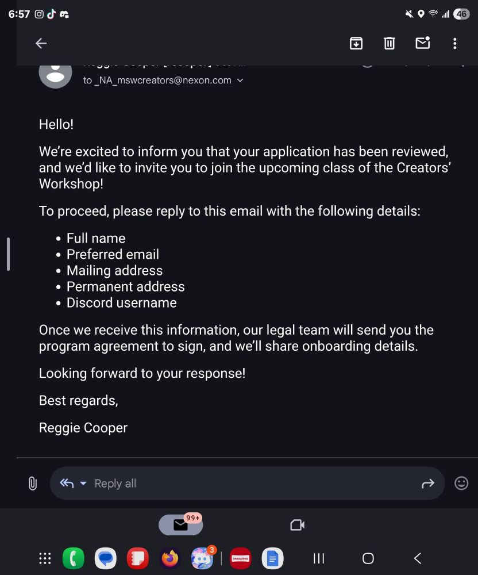478x575 pixels.
Task: Open the apps grid drawer
Action: [x=45, y=558]
